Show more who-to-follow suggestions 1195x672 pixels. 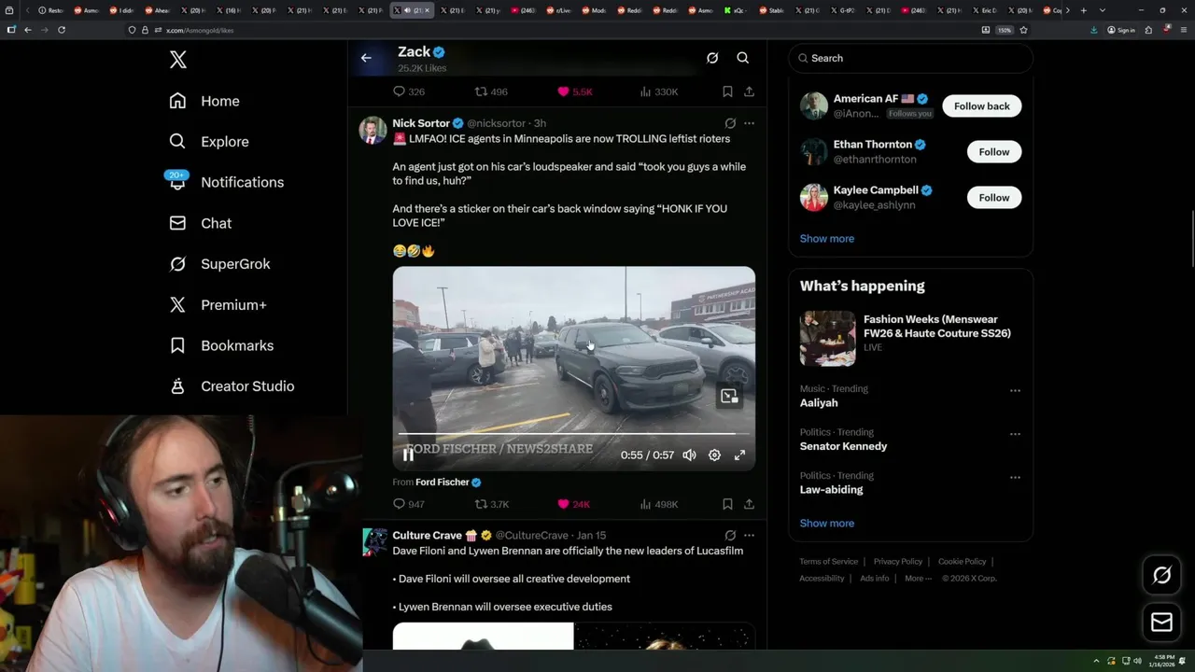point(827,239)
